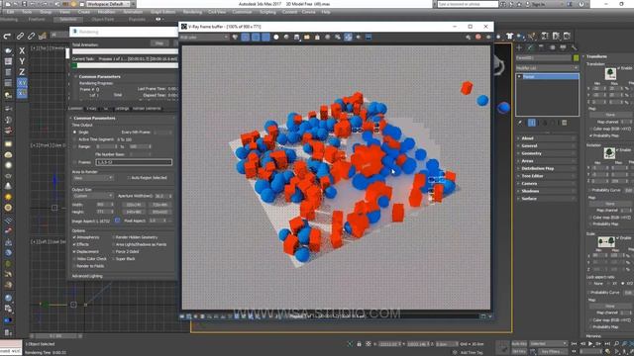Image resolution: width=634 pixels, height=356 pixels.
Task: Open the Output Size Custom dropdown
Action: click(x=92, y=196)
